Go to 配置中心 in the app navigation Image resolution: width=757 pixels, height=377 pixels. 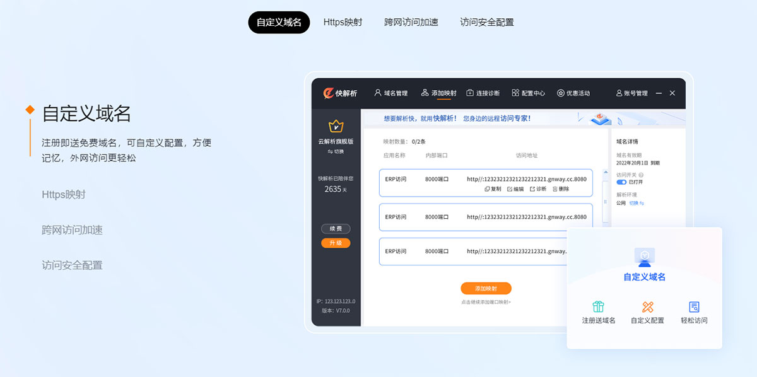[x=529, y=93]
